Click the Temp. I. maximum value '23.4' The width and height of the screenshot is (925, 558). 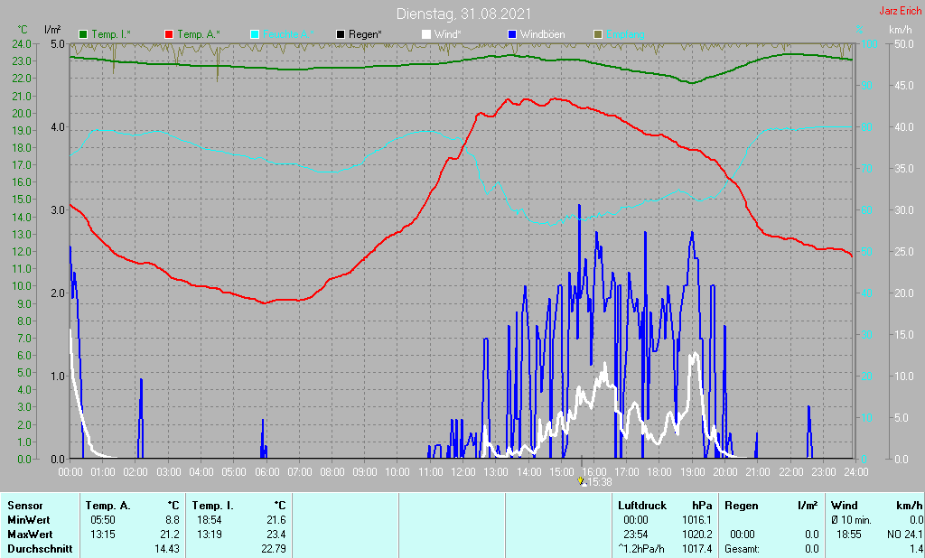click(276, 535)
